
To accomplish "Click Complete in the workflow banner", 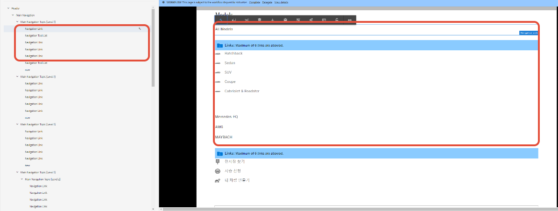I will (254, 2).
